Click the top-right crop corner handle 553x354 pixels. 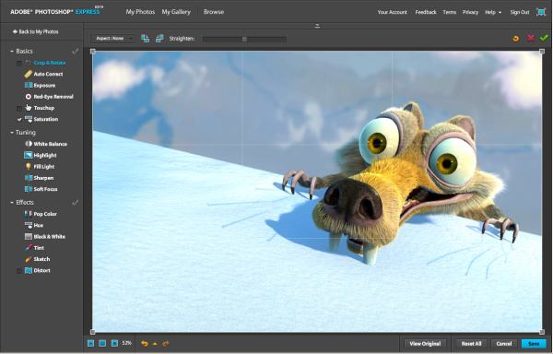542,52
